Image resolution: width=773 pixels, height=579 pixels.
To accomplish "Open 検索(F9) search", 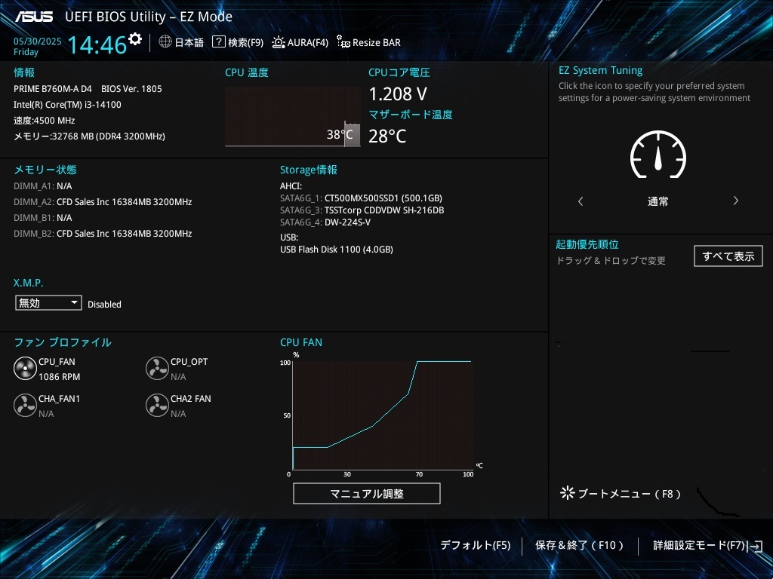I will (x=245, y=42).
